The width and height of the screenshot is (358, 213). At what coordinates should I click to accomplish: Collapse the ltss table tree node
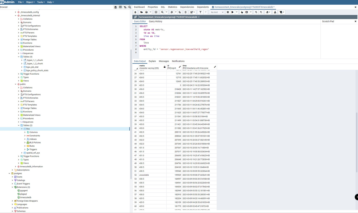click(22, 129)
